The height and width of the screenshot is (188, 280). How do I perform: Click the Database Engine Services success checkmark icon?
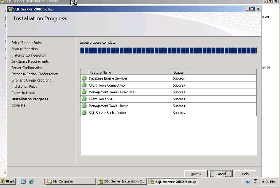84,78
